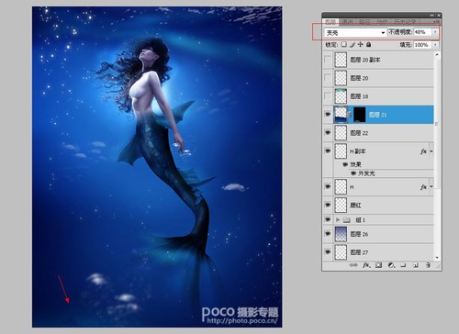Switch to the fourth tab in layers panel
The width and height of the screenshot is (459, 334).
tap(382, 22)
